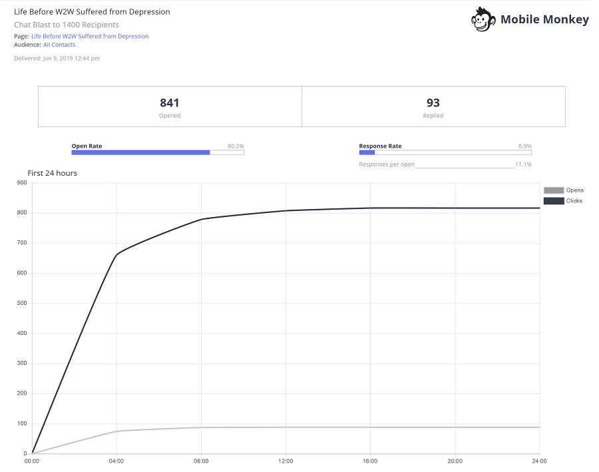Toggle the Clicks legend swatch
Image resolution: width=599 pixels, height=472 pixels.
pyautogui.click(x=553, y=200)
